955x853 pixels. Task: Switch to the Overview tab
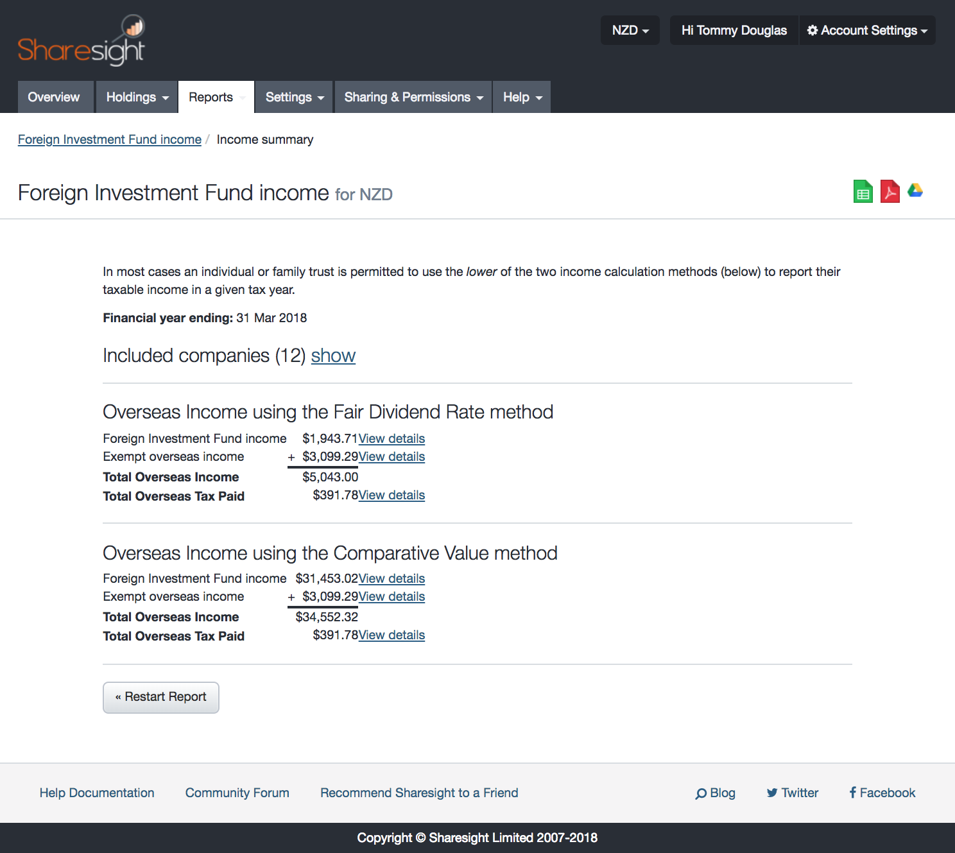[55, 97]
